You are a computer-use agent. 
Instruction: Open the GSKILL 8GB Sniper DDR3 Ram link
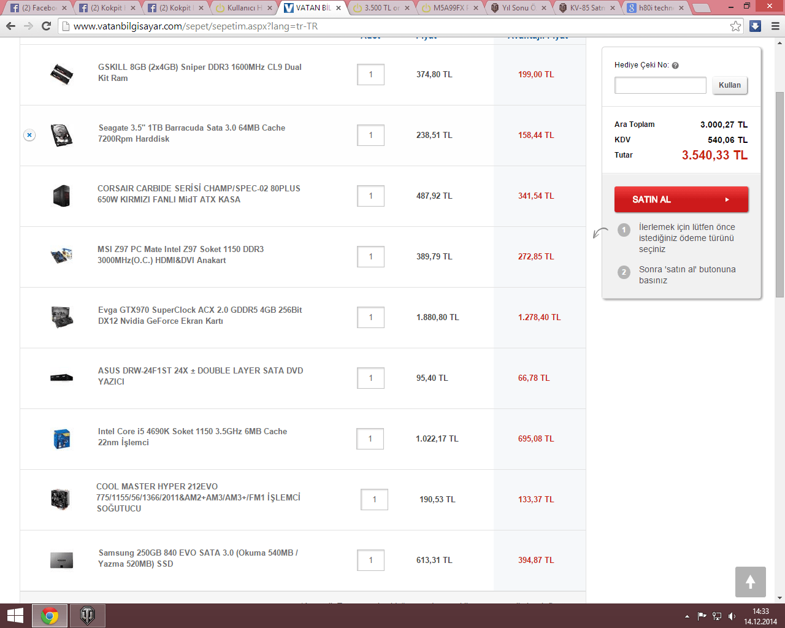click(x=200, y=72)
